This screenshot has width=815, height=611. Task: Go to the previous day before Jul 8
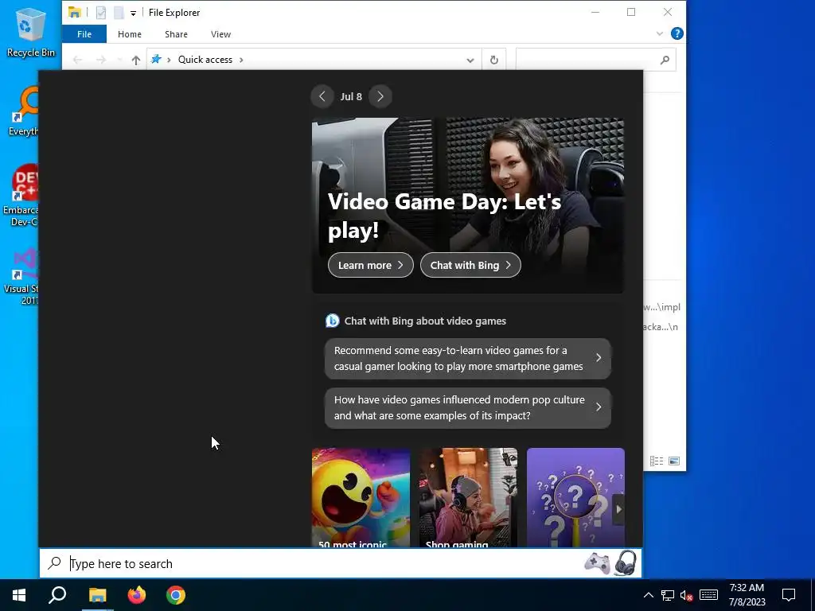(322, 96)
